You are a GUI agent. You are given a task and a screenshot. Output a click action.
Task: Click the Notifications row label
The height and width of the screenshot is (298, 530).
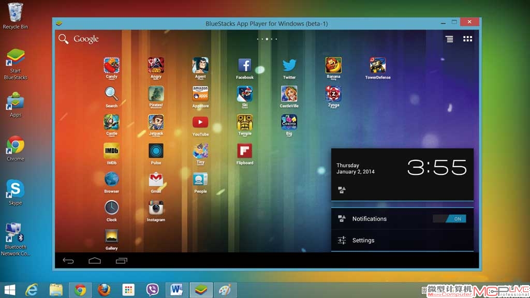pos(370,219)
